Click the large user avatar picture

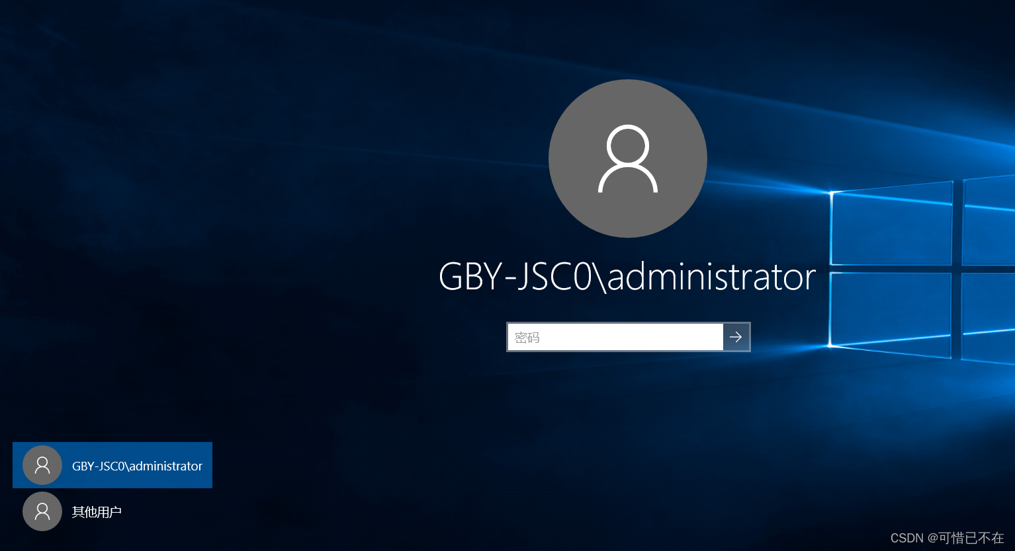[x=628, y=159]
